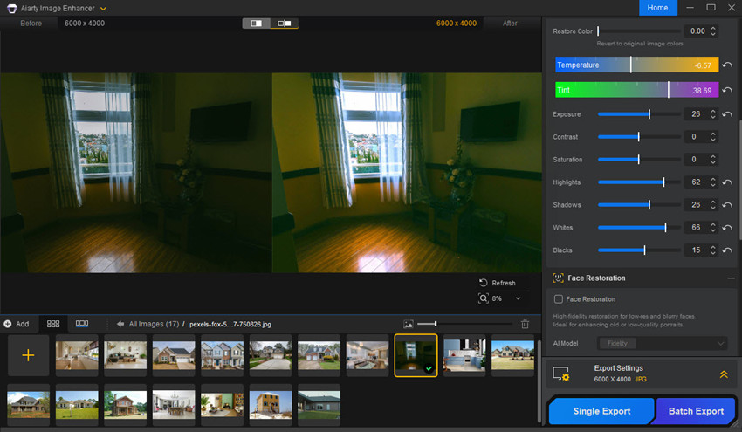Adjust the Temperature gradient slider

[636, 65]
